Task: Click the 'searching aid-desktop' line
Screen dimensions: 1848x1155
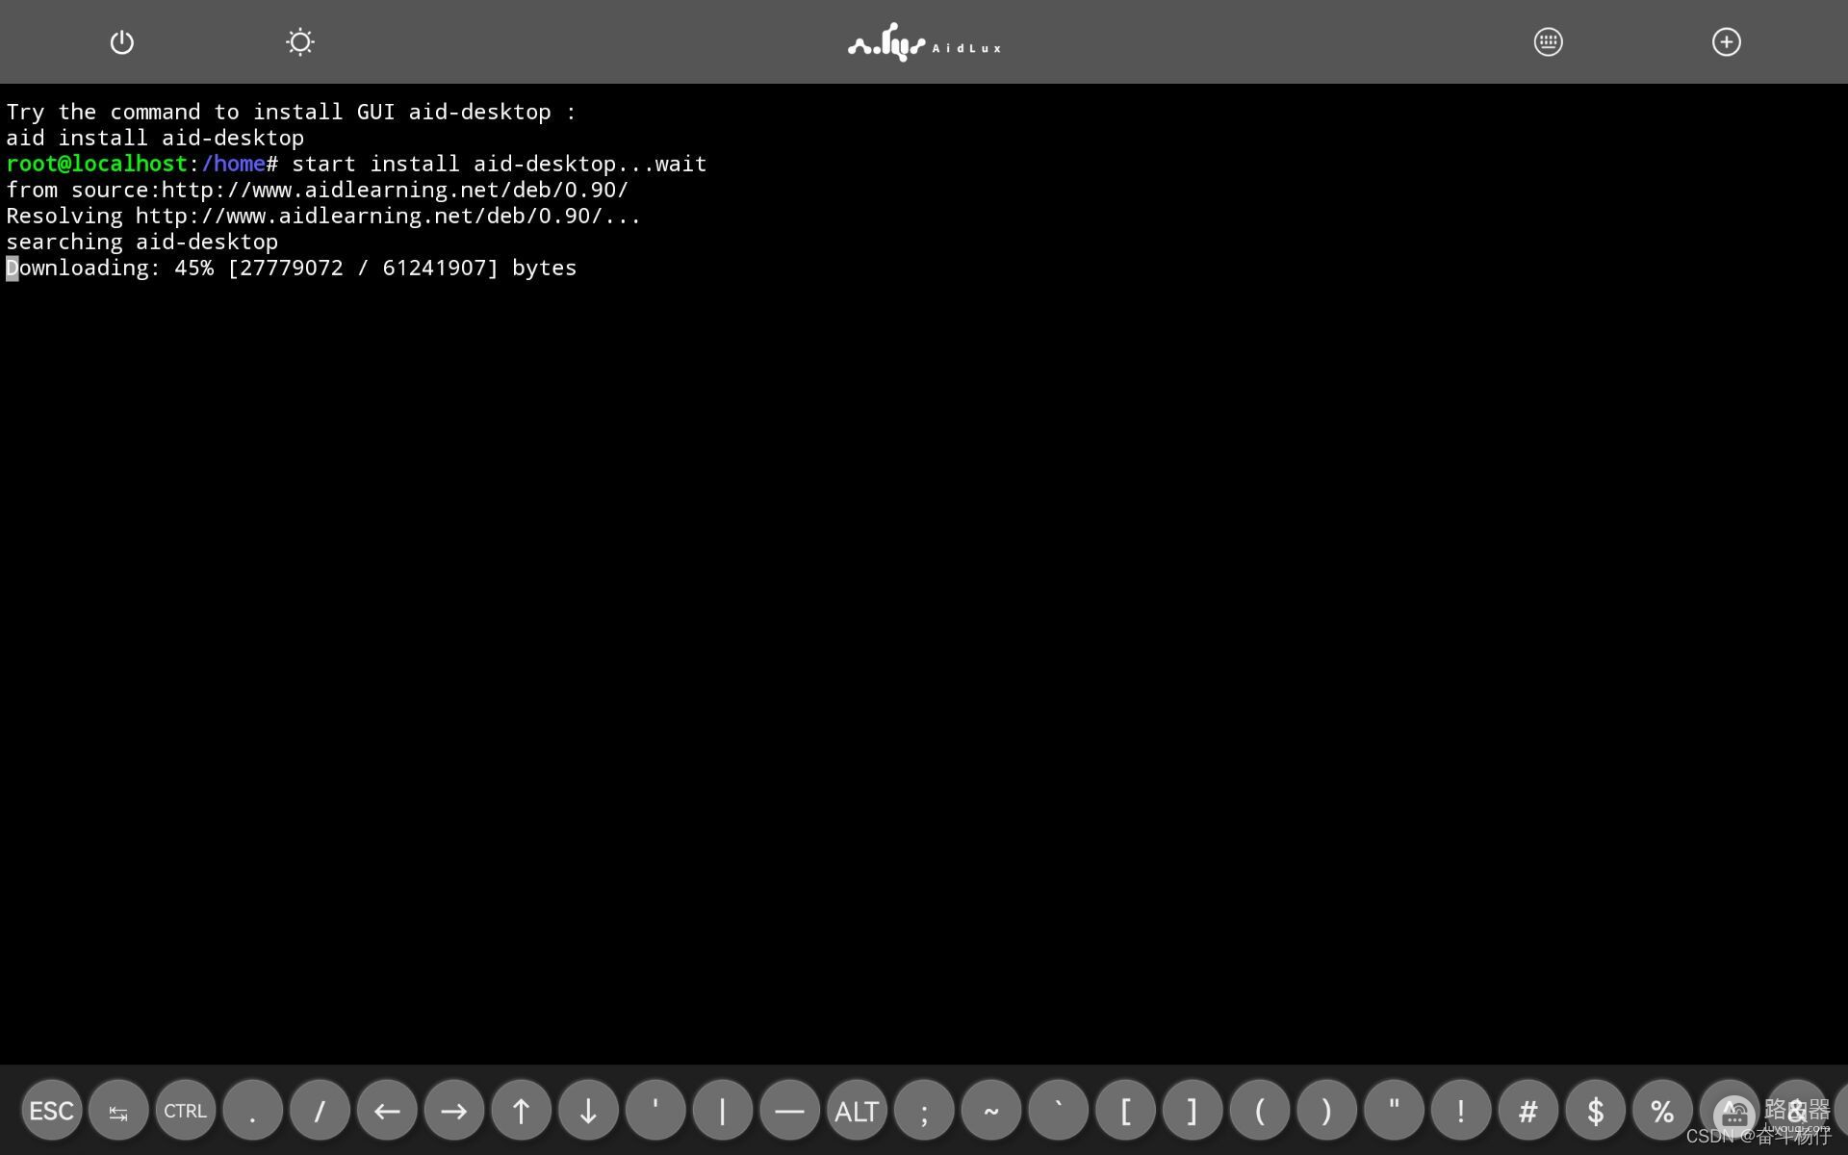Action: tap(142, 243)
